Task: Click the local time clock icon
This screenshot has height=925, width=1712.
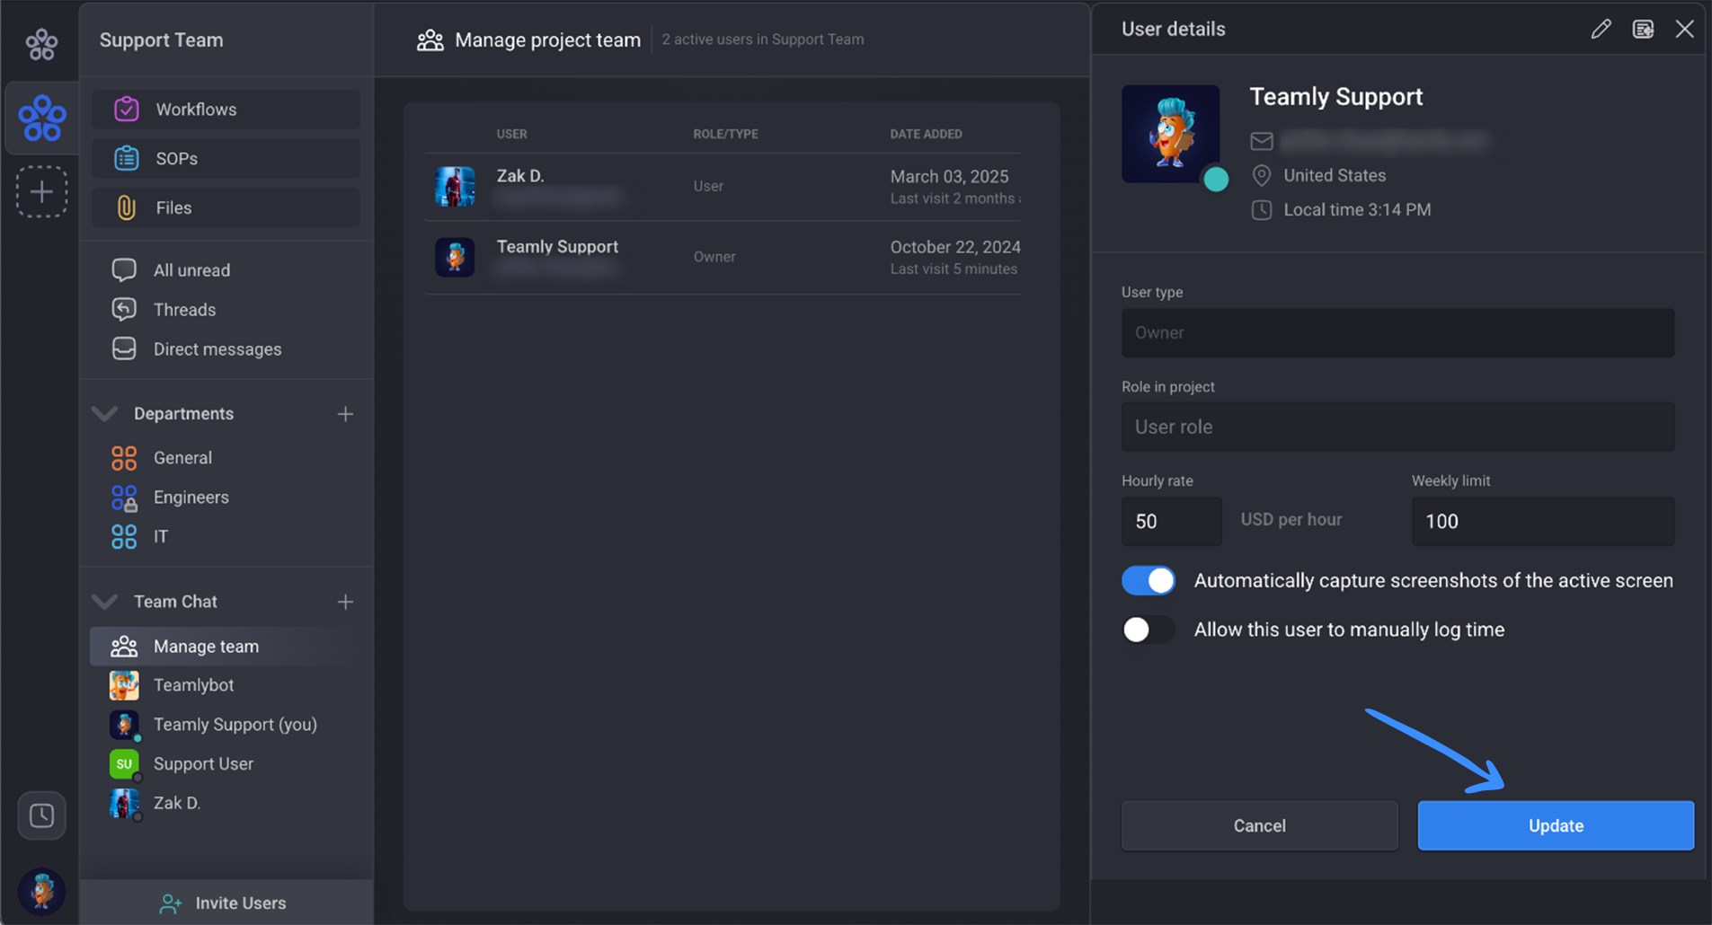Action: pos(1262,210)
